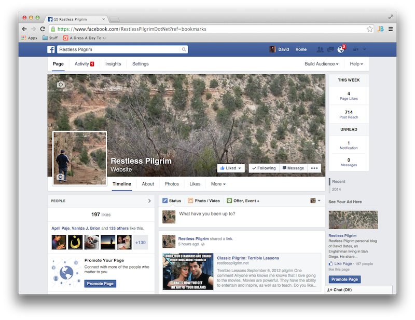Click the +130 more likers tile
Viewport: 415px width, 320px height.
click(141, 242)
